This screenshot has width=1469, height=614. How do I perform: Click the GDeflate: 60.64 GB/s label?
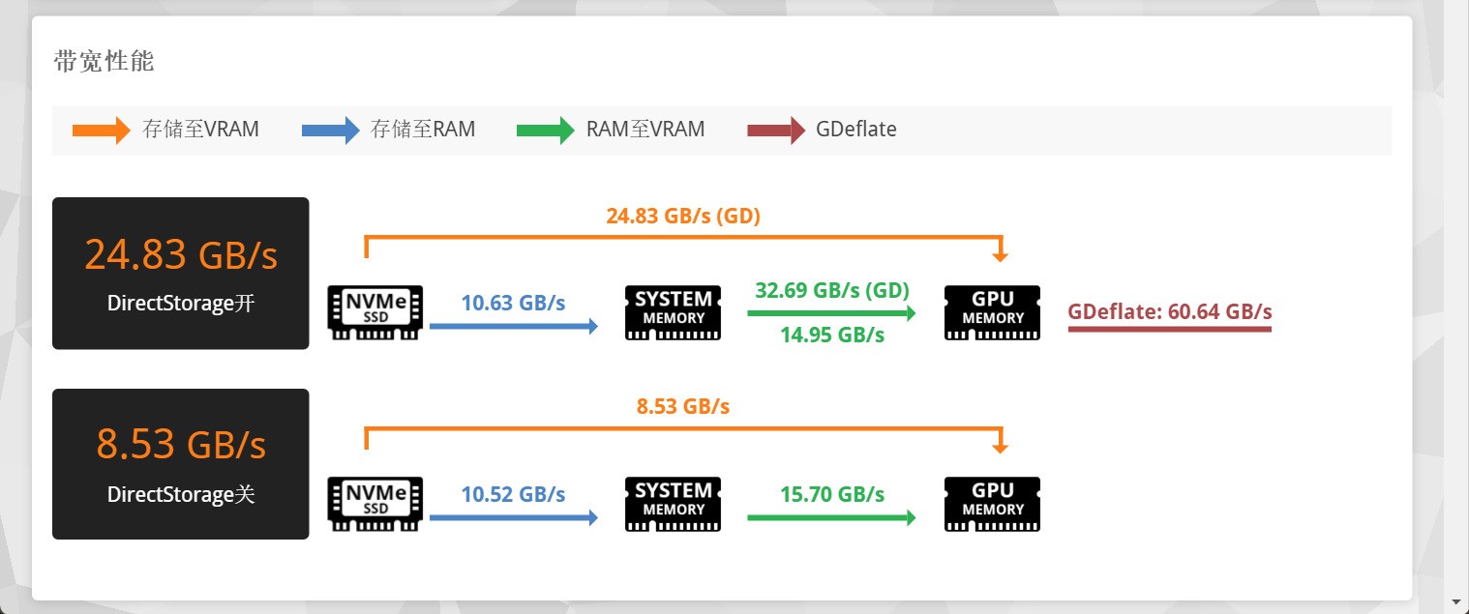pyautogui.click(x=1170, y=311)
